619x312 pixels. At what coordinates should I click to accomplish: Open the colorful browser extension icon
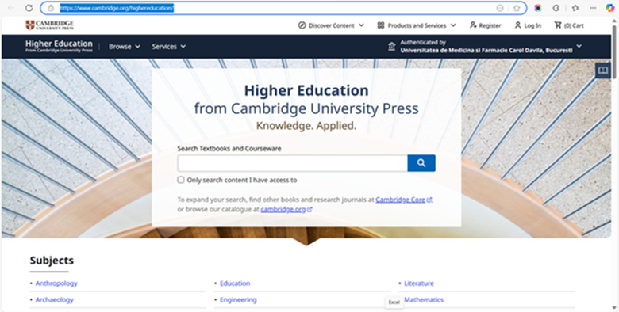point(538,8)
